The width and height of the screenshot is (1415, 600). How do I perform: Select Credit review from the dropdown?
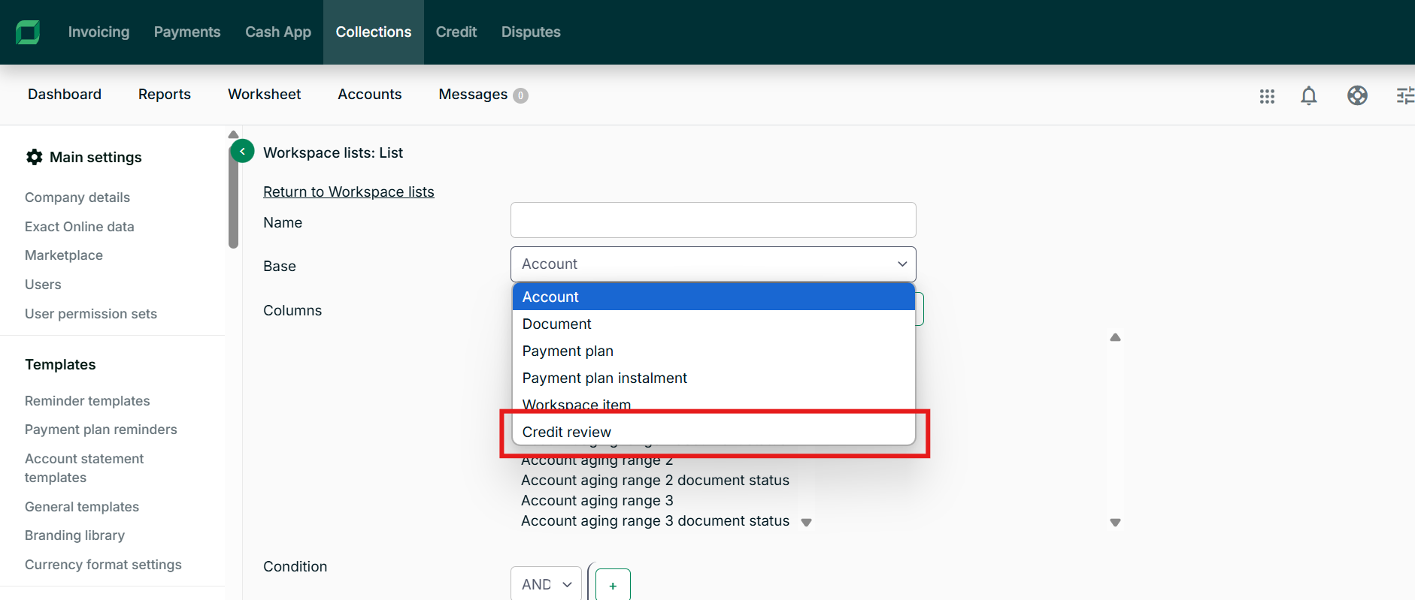point(567,432)
